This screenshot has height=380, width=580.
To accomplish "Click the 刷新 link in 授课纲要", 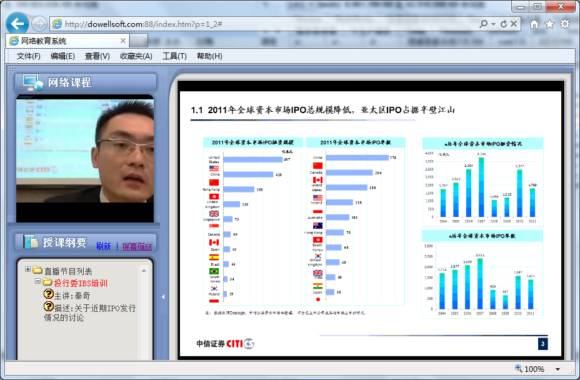I will coord(104,246).
